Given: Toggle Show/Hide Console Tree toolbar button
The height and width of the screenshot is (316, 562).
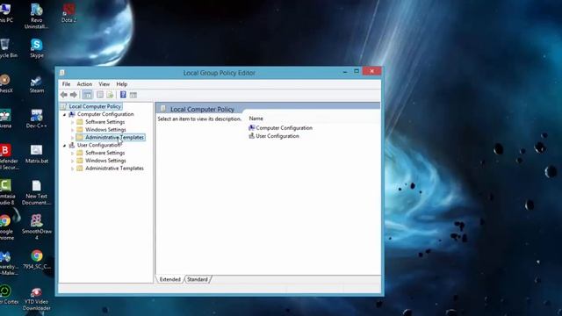Looking at the screenshot, I should [87, 95].
